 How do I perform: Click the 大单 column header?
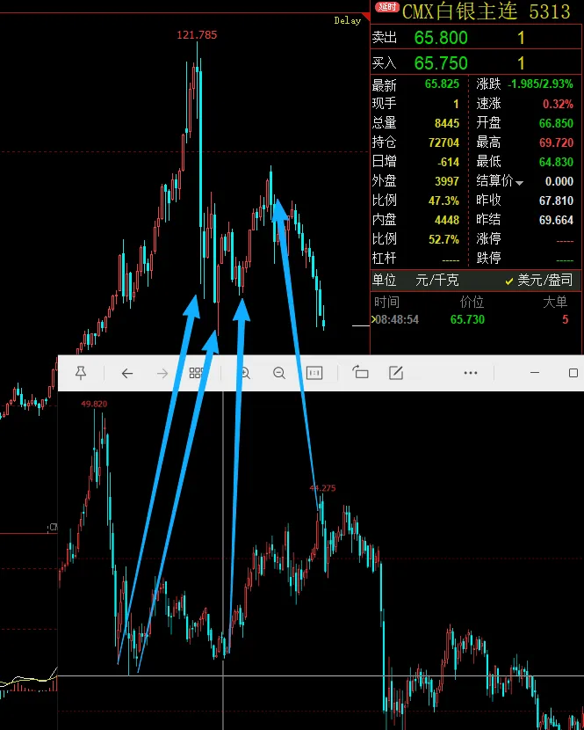point(555,303)
